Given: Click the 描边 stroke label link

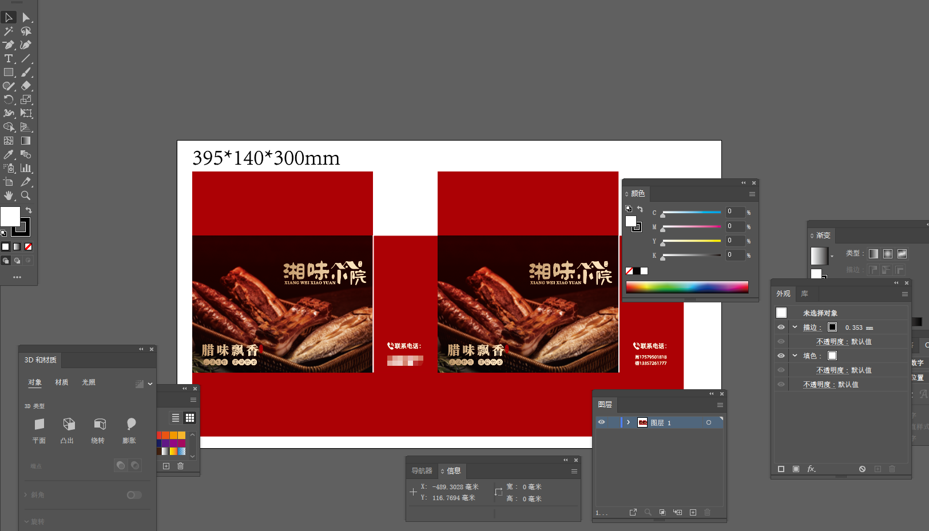Looking at the screenshot, I should point(811,328).
